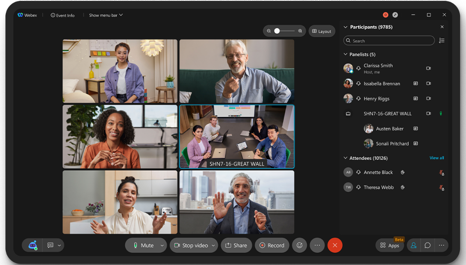Viewport: 466px width, 265px height.
Task: Click Annette Black's raised hand icon
Action: point(403,172)
